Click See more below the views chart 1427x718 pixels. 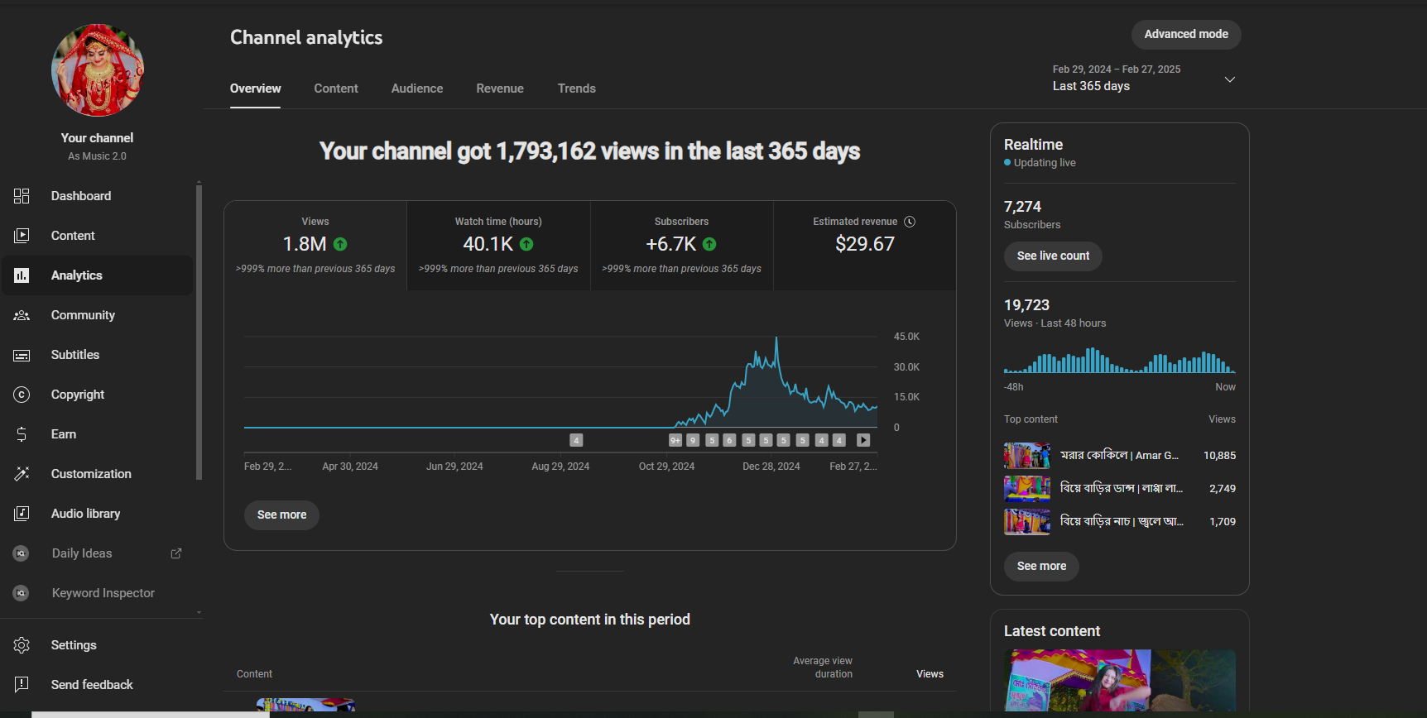tap(281, 515)
